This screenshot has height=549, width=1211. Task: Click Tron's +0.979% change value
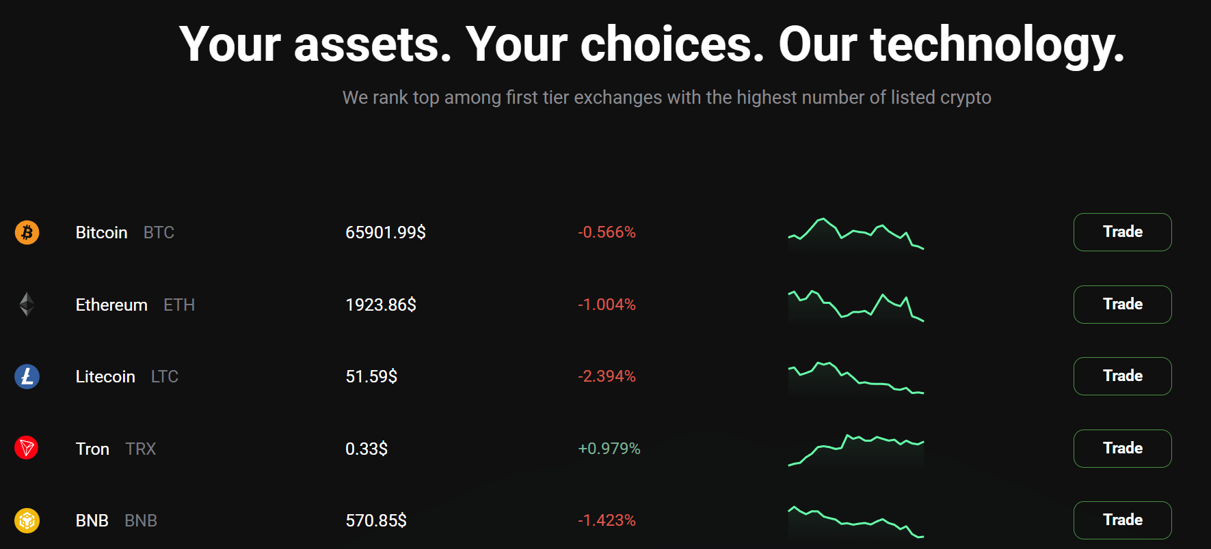coord(609,449)
